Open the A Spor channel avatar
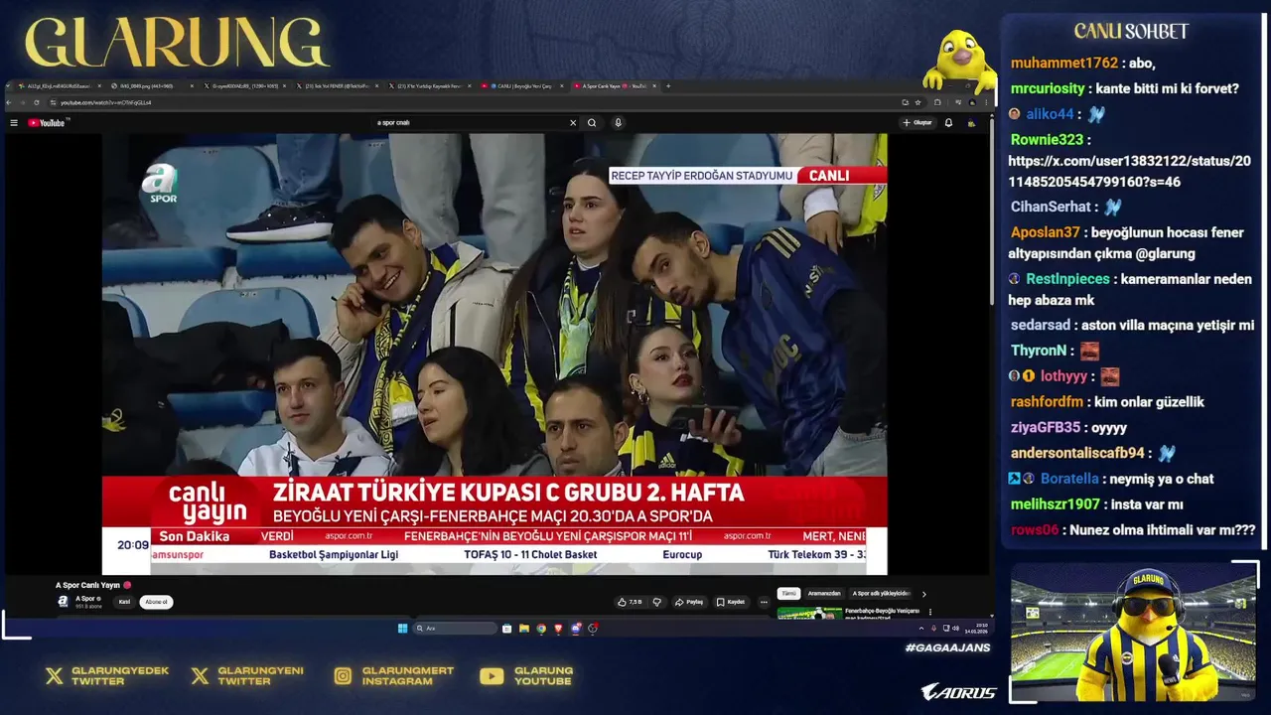This screenshot has height=715, width=1271. click(x=63, y=602)
